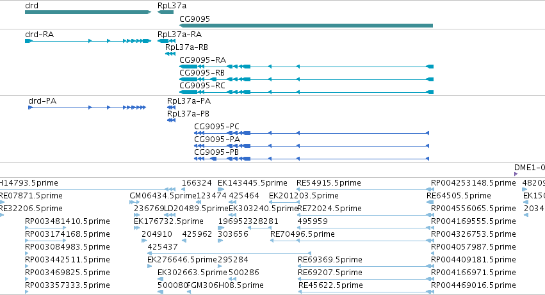Select the RpL37a-RB transcript arrows
Viewport: 545px width, 295px height.
point(170,54)
